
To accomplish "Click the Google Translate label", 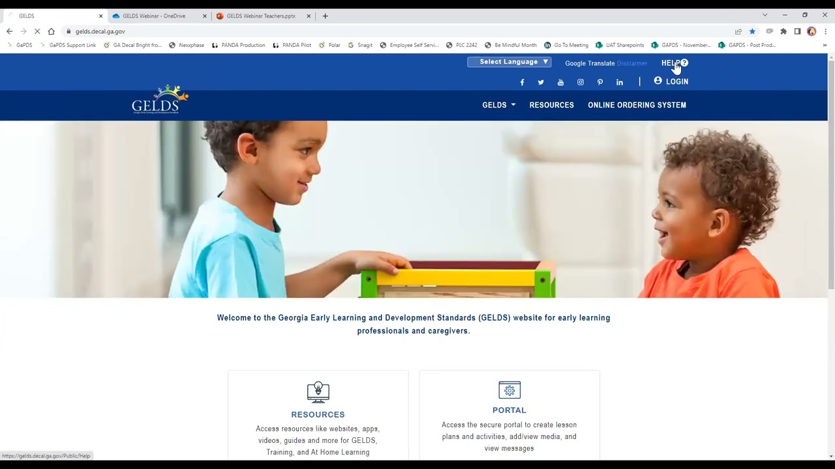I will 590,63.
